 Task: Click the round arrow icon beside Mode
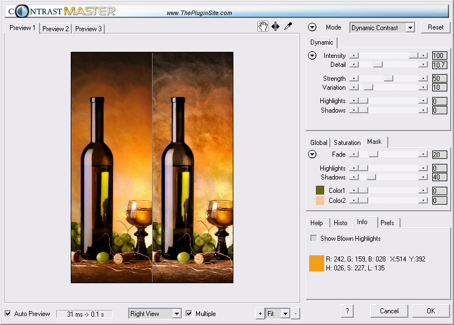313,27
